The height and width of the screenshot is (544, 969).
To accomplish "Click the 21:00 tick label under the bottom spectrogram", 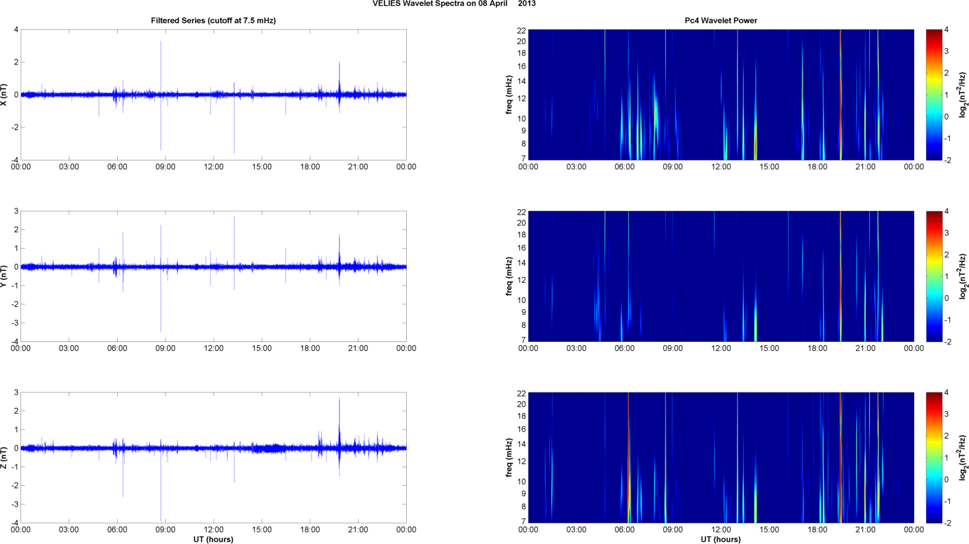I will click(x=865, y=530).
